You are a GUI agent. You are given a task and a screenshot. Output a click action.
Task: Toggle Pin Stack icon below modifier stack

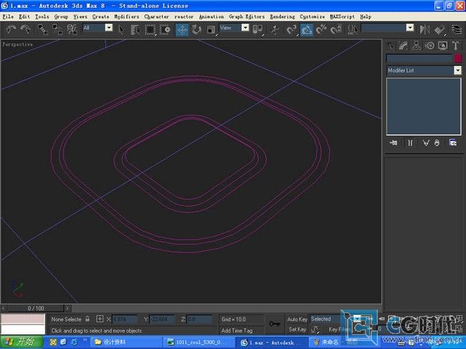394,143
